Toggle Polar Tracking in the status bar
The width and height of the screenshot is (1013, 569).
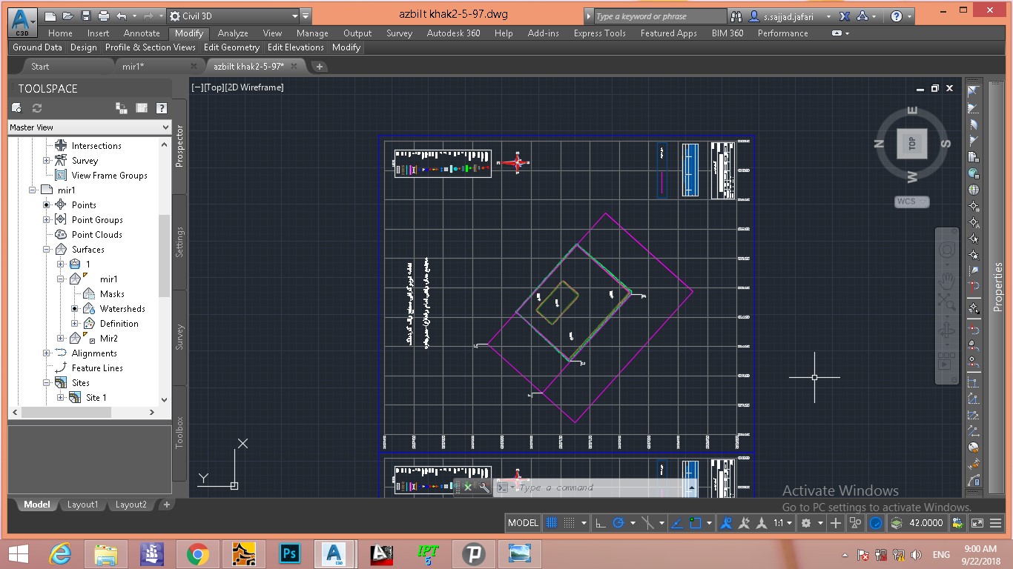pos(620,523)
